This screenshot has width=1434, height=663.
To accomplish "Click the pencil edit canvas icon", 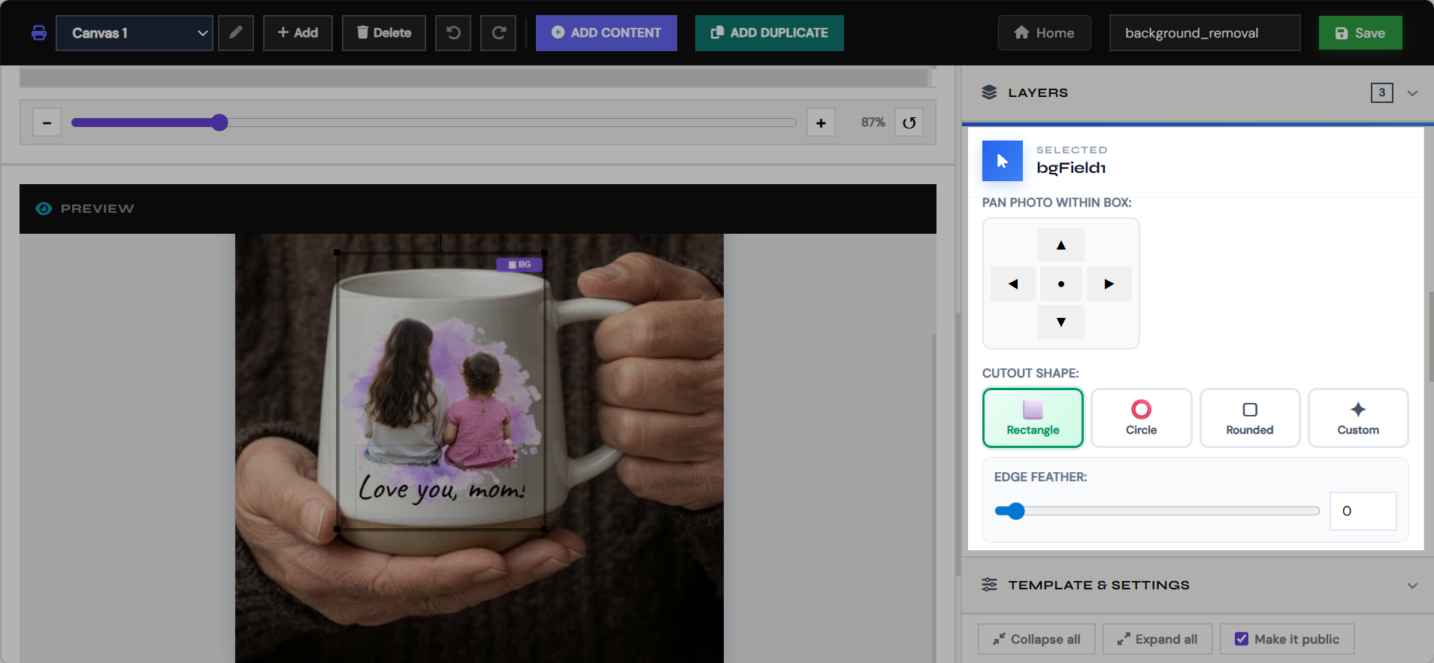I will [236, 33].
